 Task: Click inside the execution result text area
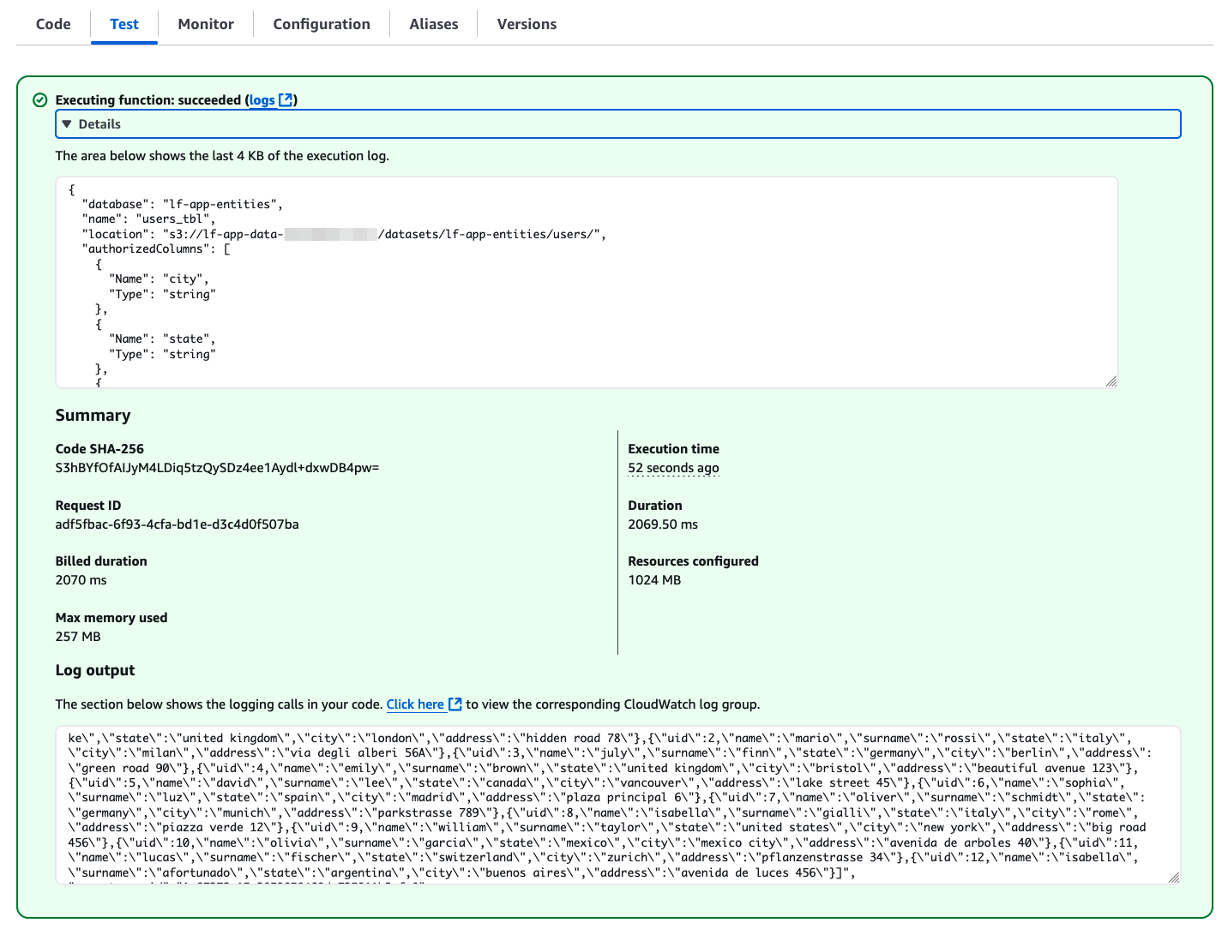[587, 283]
